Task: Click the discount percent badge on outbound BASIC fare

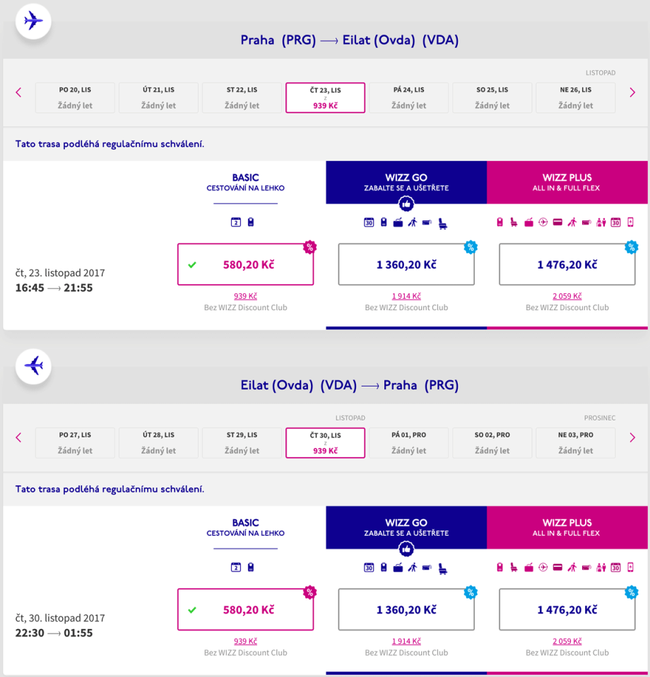Action: point(309,247)
